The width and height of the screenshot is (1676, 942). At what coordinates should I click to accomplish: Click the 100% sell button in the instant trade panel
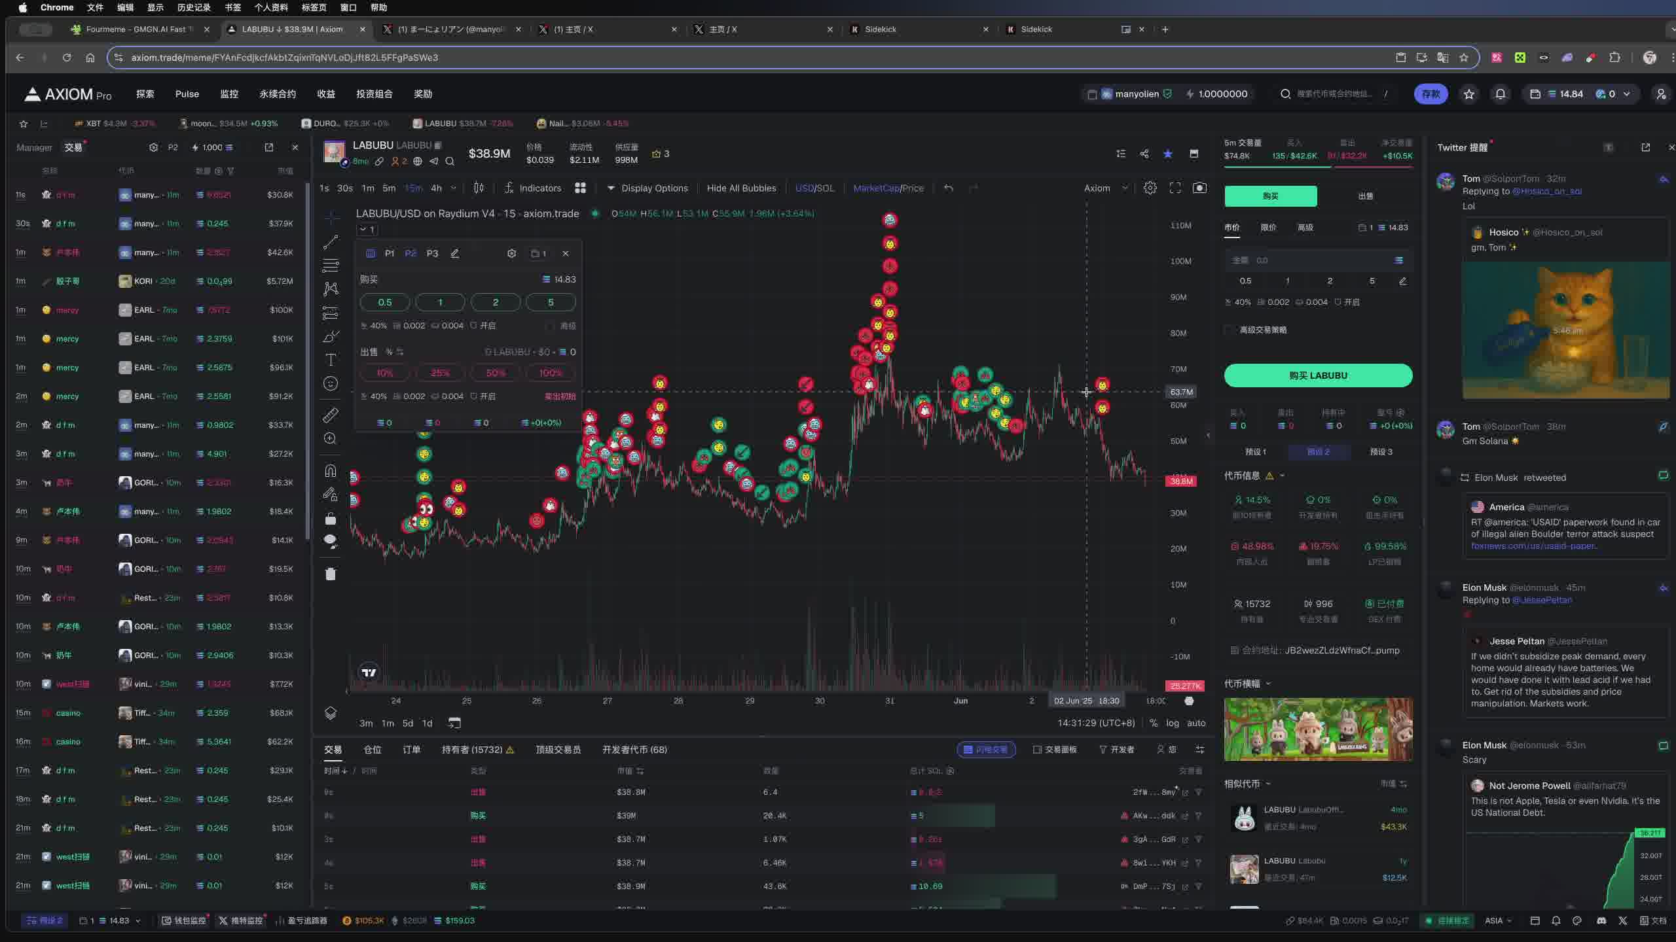(x=551, y=373)
